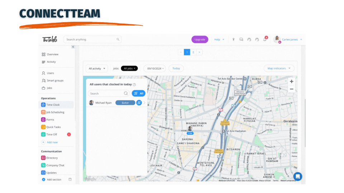Focus the Search anything field
This screenshot has width=344, height=193.
pyautogui.click(x=92, y=39)
